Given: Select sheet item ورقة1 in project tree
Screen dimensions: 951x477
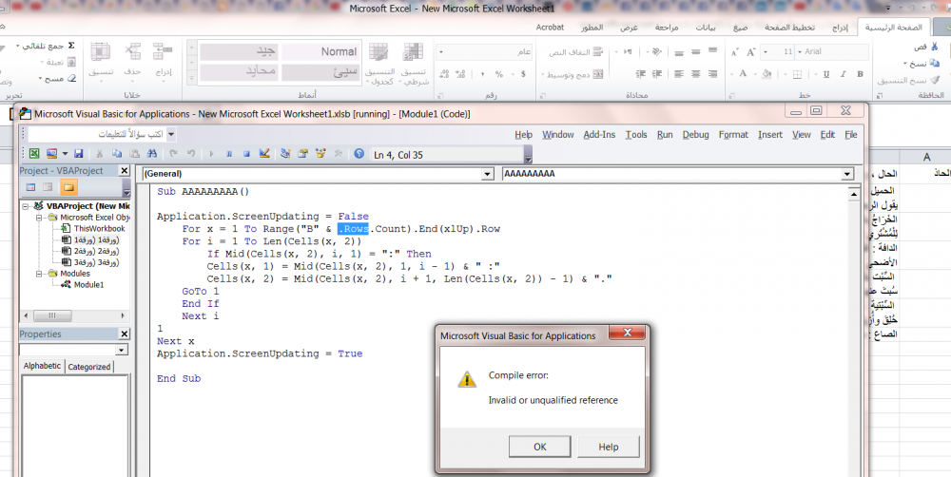Looking at the screenshot, I should pos(96,239).
